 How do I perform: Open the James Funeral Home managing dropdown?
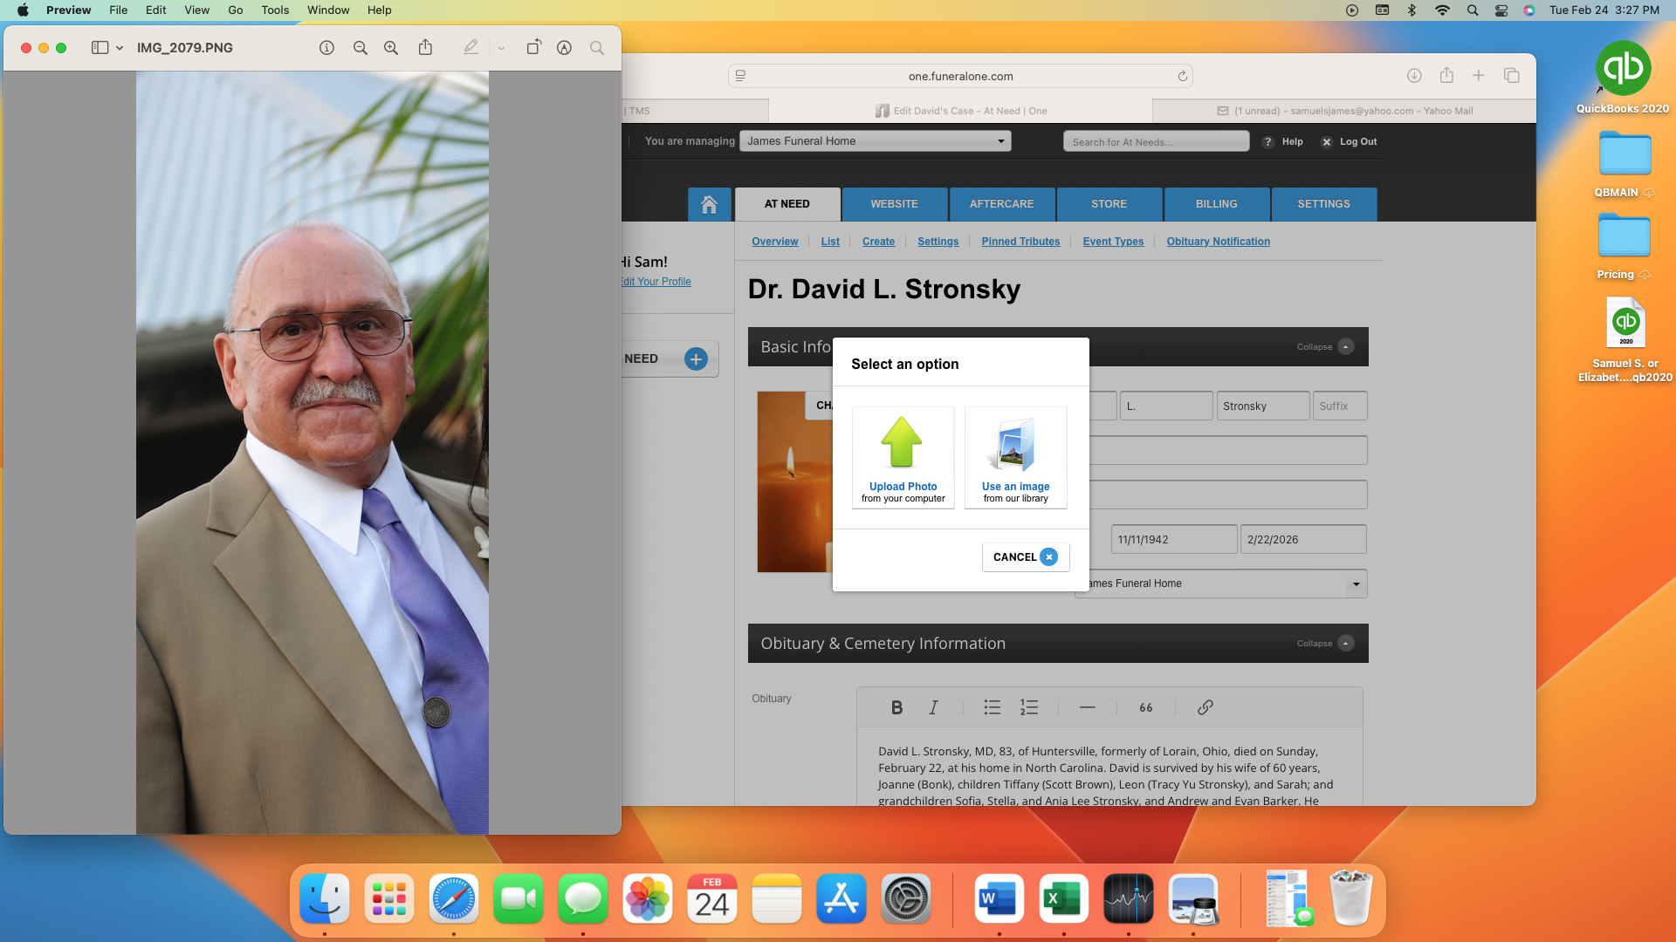(875, 141)
